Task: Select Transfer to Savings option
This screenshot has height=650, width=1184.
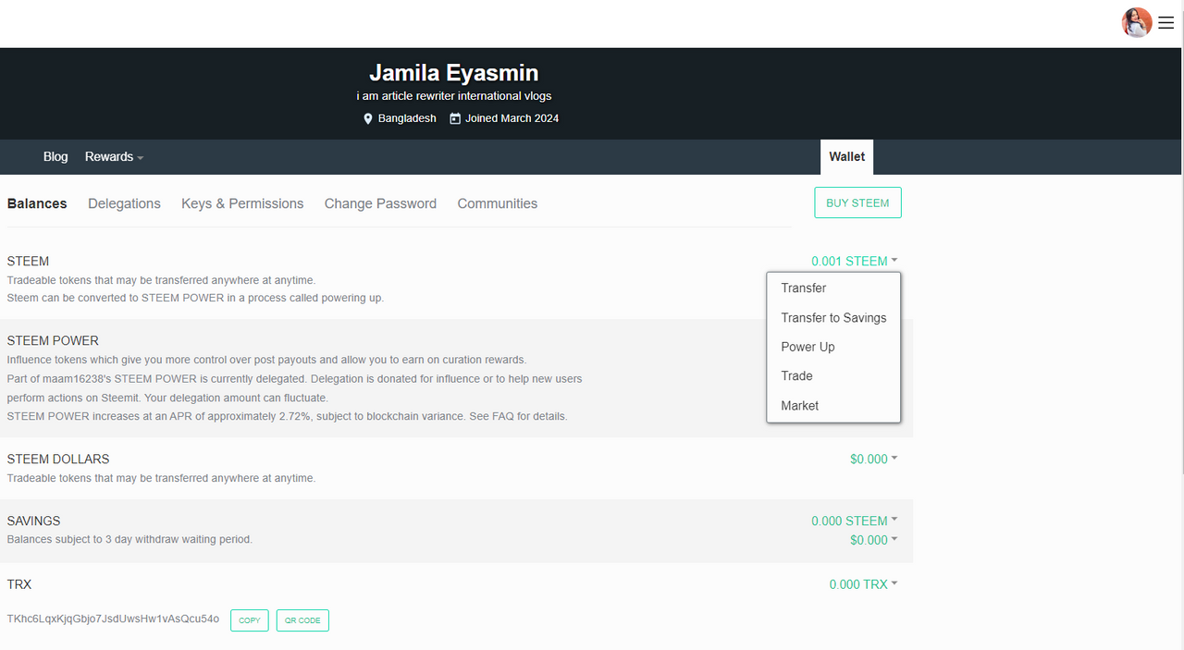Action: (x=833, y=317)
